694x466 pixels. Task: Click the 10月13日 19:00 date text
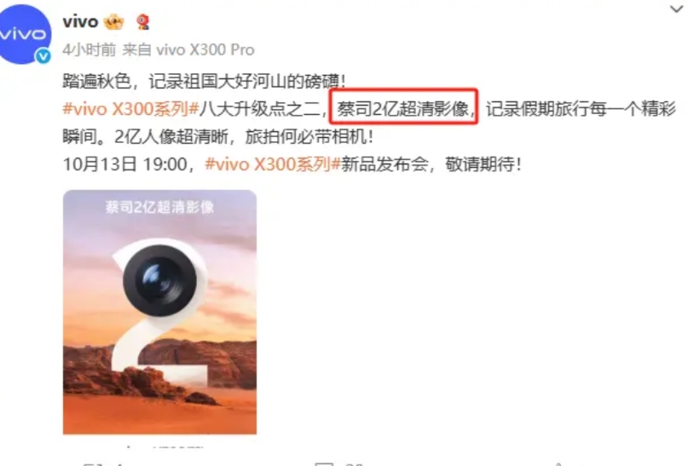click(x=125, y=164)
